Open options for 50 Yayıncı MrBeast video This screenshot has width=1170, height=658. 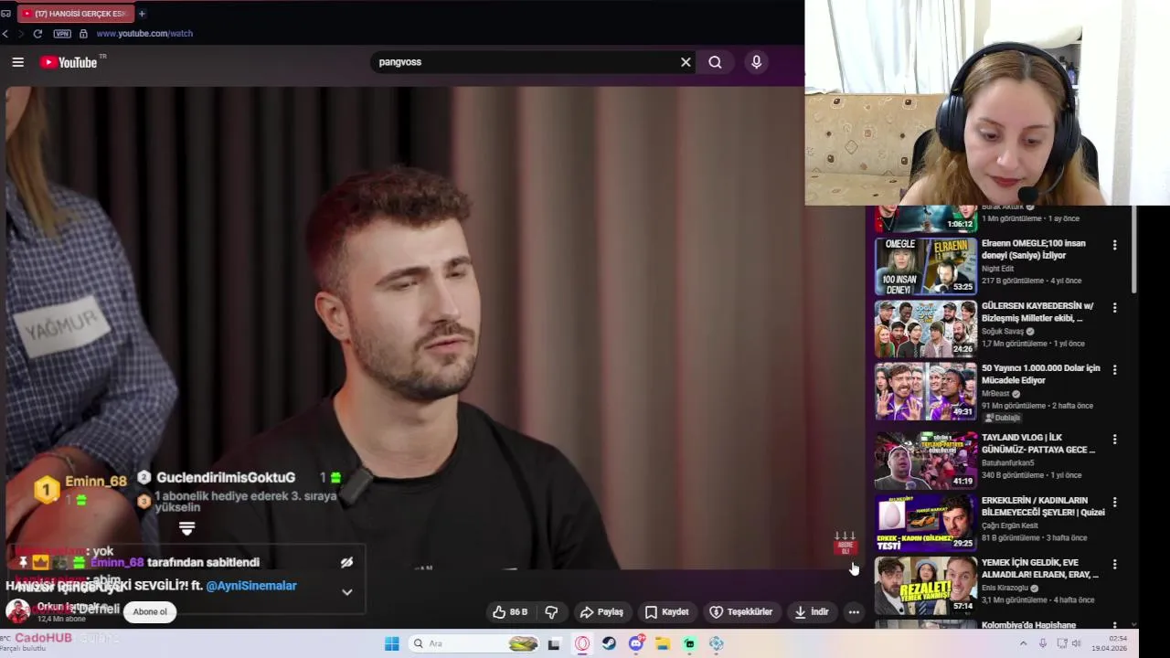1114,370
